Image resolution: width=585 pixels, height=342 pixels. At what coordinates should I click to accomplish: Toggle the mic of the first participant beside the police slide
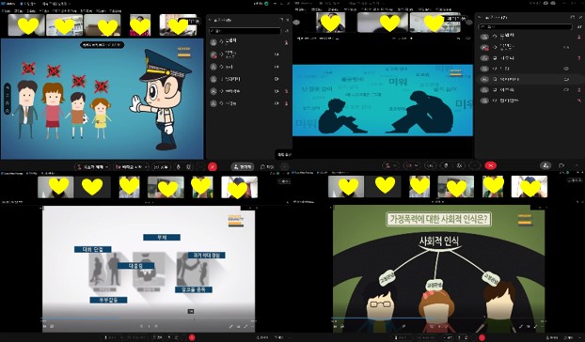point(286,42)
